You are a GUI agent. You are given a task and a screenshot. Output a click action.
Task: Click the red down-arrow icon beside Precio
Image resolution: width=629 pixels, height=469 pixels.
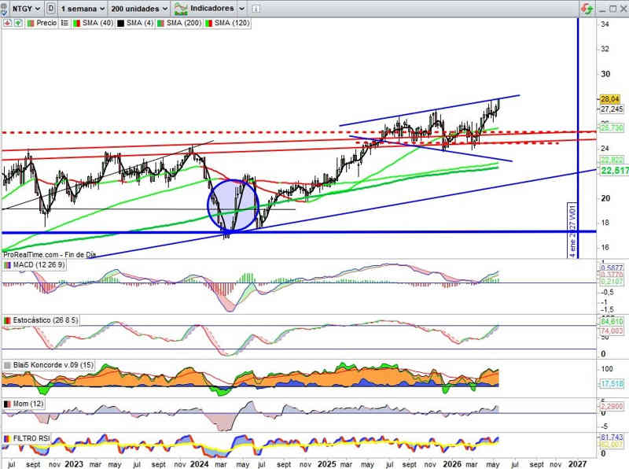[x=7, y=24]
